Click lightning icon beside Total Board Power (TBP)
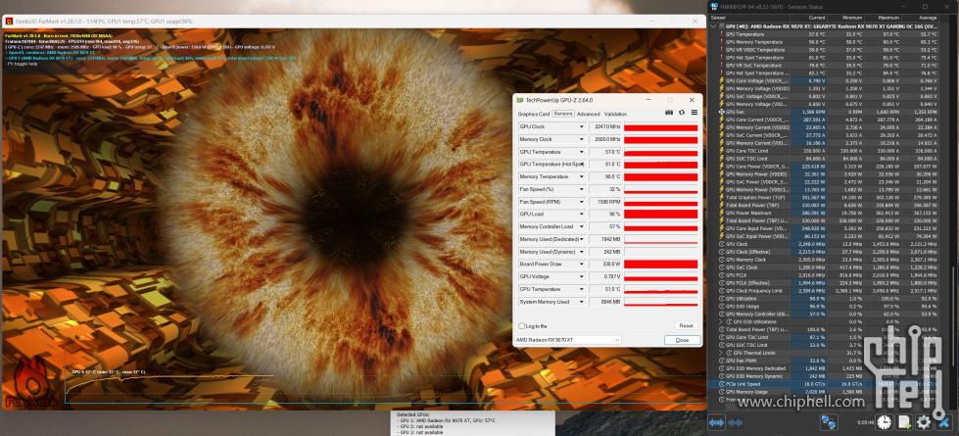 coord(722,206)
